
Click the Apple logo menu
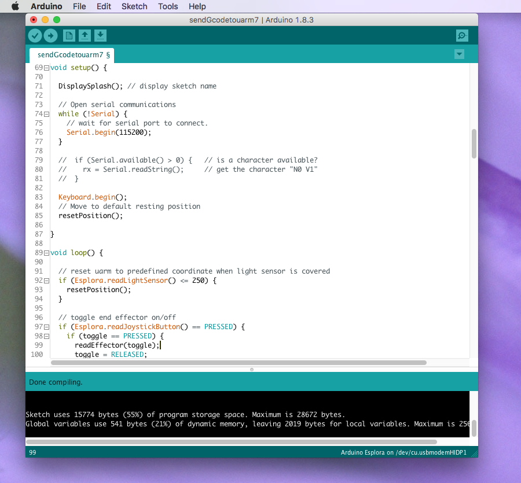[15, 6]
